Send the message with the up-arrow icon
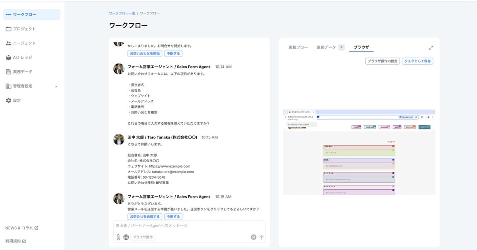 (261, 237)
